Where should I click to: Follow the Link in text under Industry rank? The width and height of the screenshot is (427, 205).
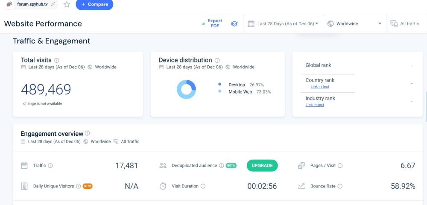pos(315,105)
